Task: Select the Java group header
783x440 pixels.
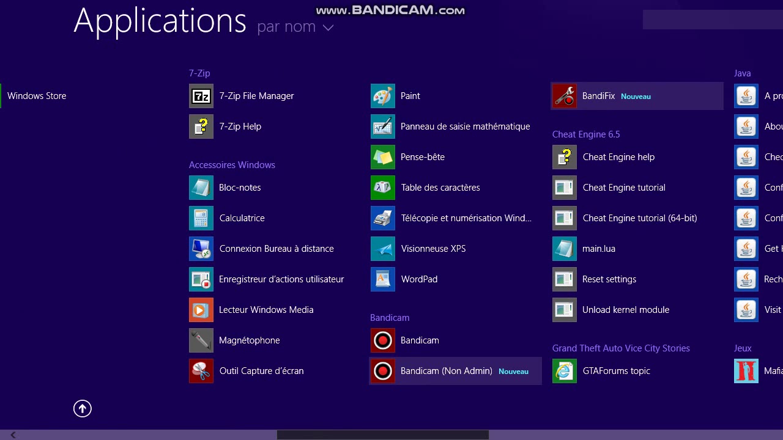Action: coord(743,73)
